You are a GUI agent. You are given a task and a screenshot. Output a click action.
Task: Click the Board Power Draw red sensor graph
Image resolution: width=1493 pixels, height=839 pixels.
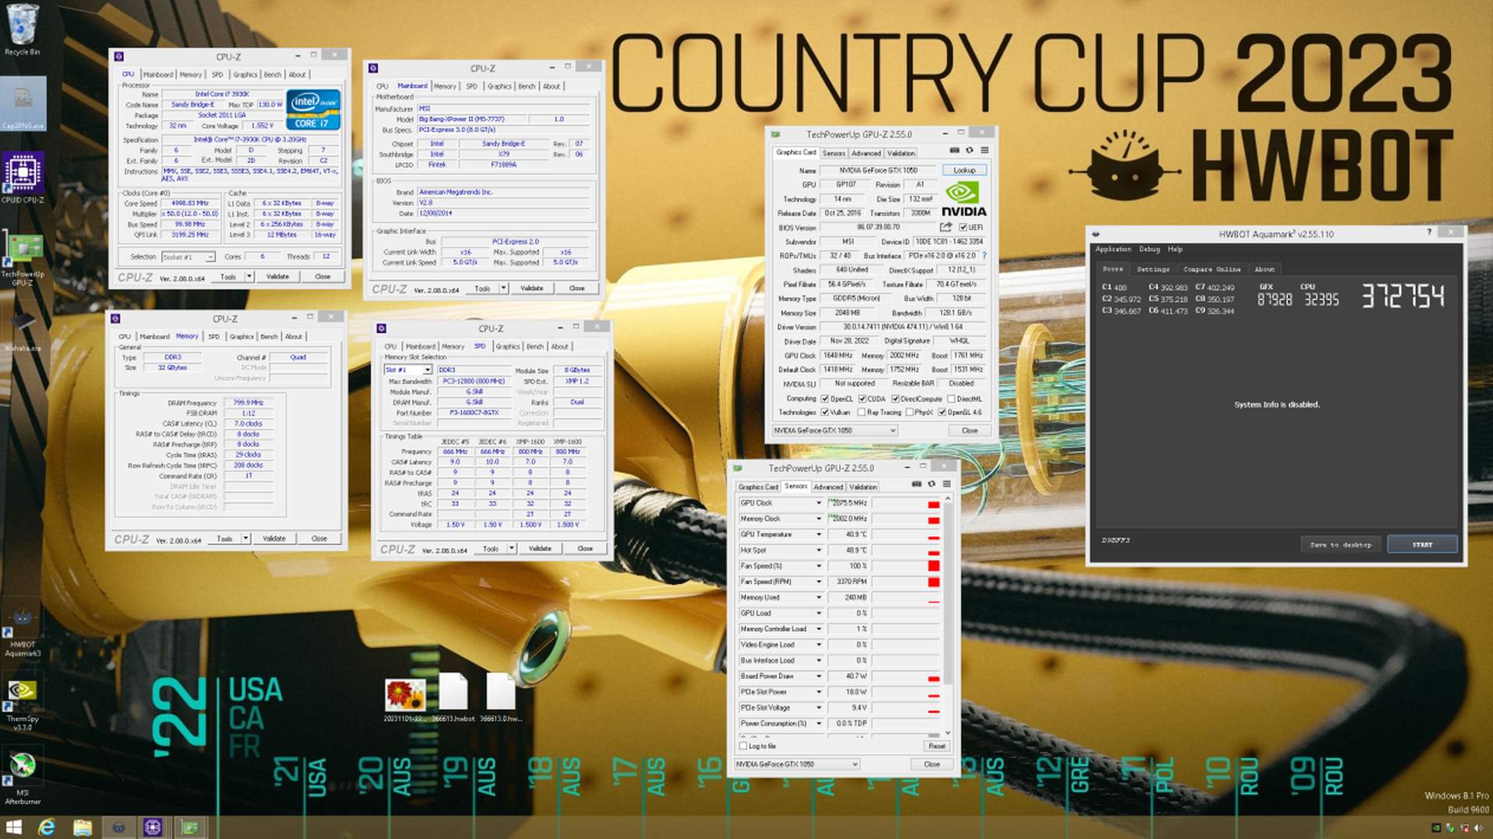tap(907, 676)
